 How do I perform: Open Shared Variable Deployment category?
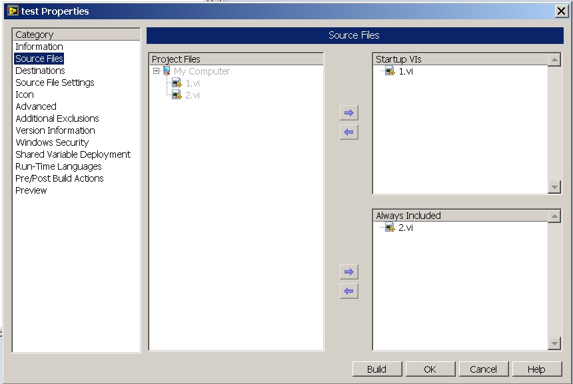coord(73,154)
